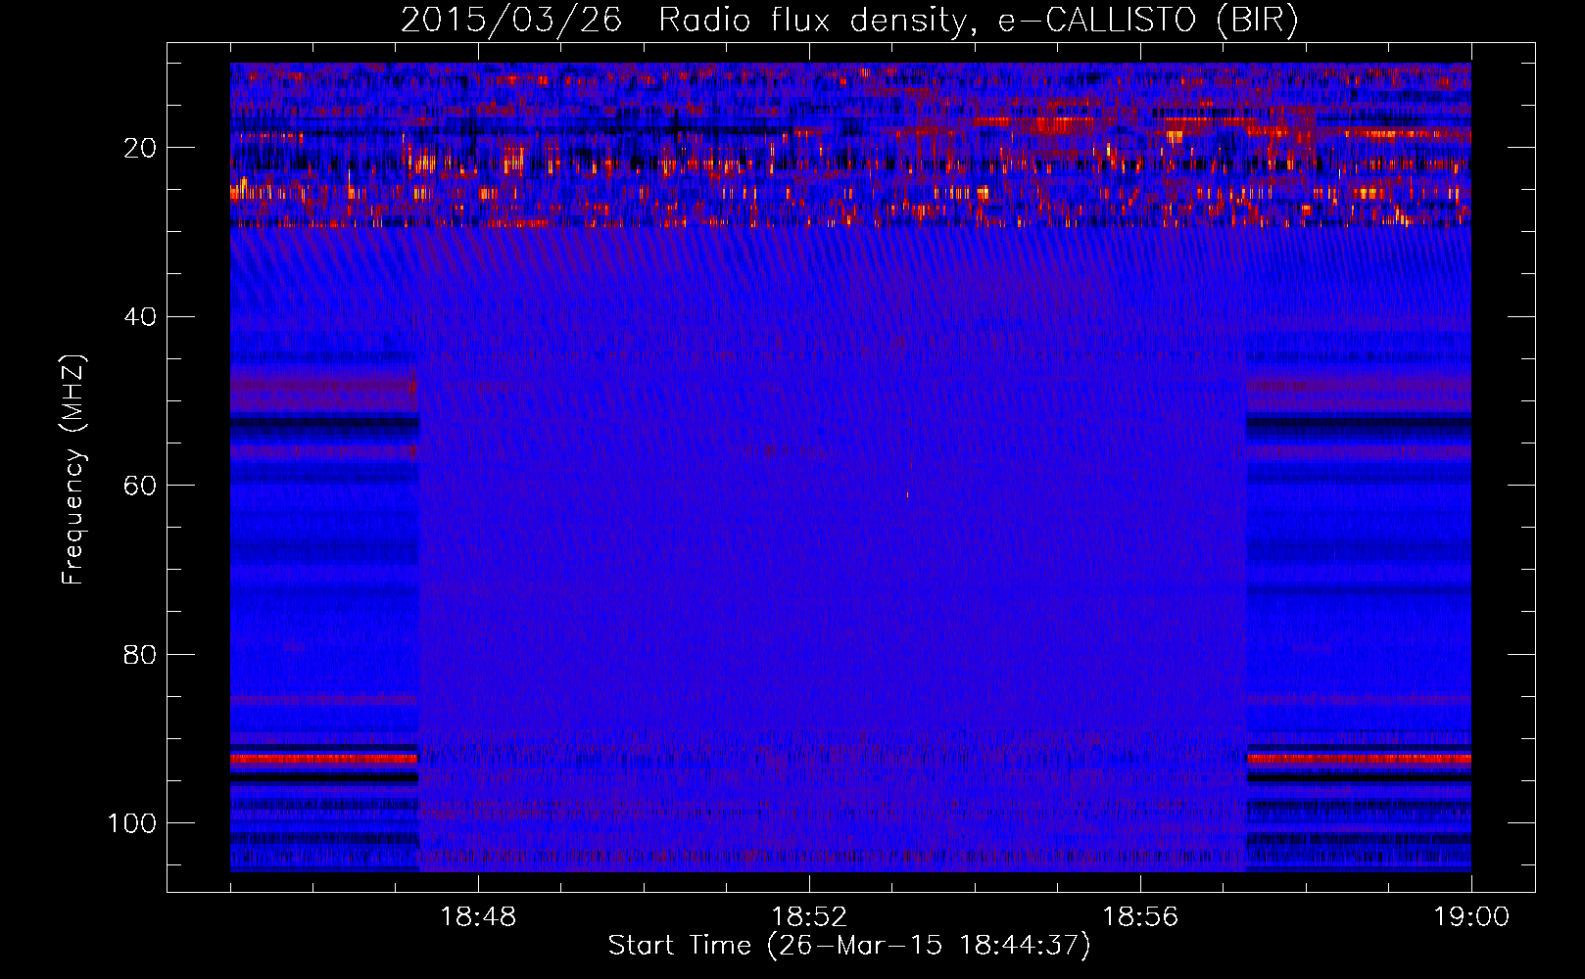1585x979 pixels.
Task: Click the 18:56 time tick label
Action: coord(1140,917)
